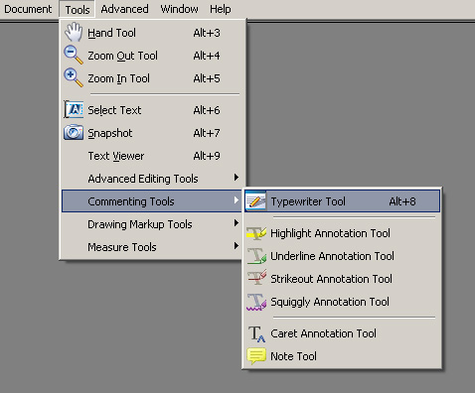Activate Note Tool entry
Image resolution: width=475 pixels, height=393 pixels.
coord(342,356)
